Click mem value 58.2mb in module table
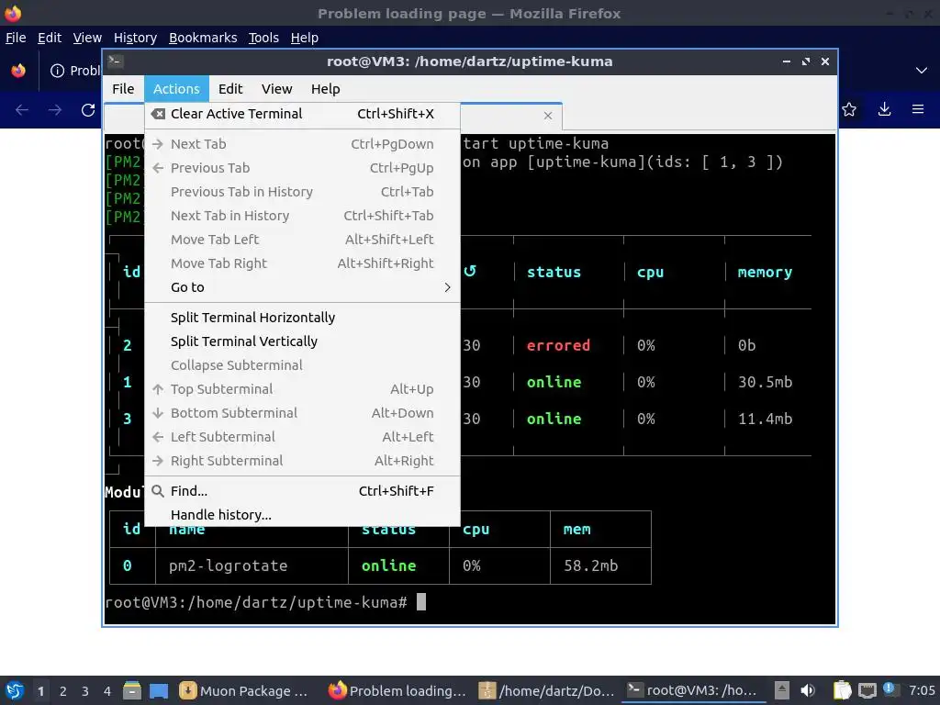Viewport: 940px width, 705px height. point(590,565)
